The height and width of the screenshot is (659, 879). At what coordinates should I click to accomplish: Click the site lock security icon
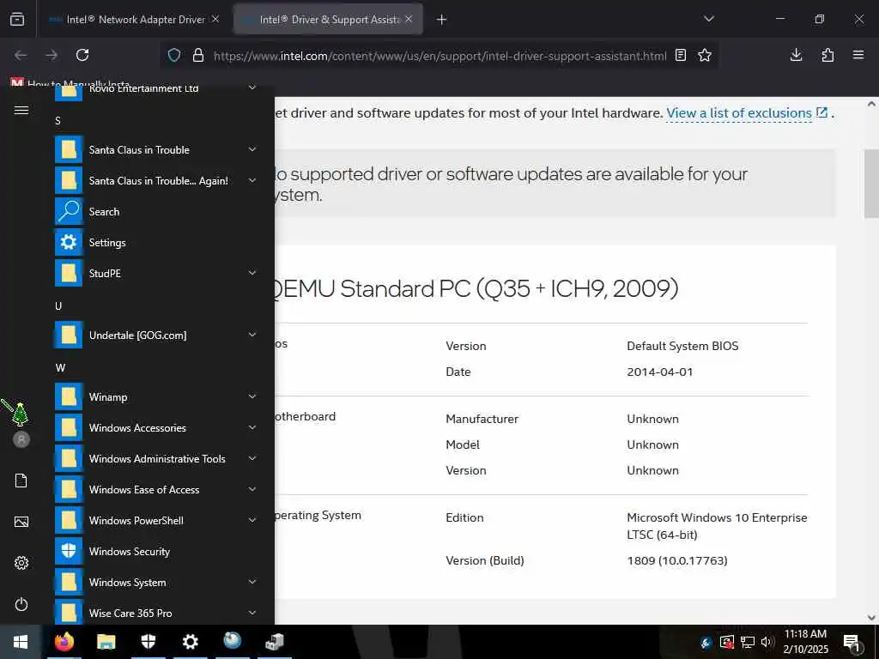click(x=198, y=55)
